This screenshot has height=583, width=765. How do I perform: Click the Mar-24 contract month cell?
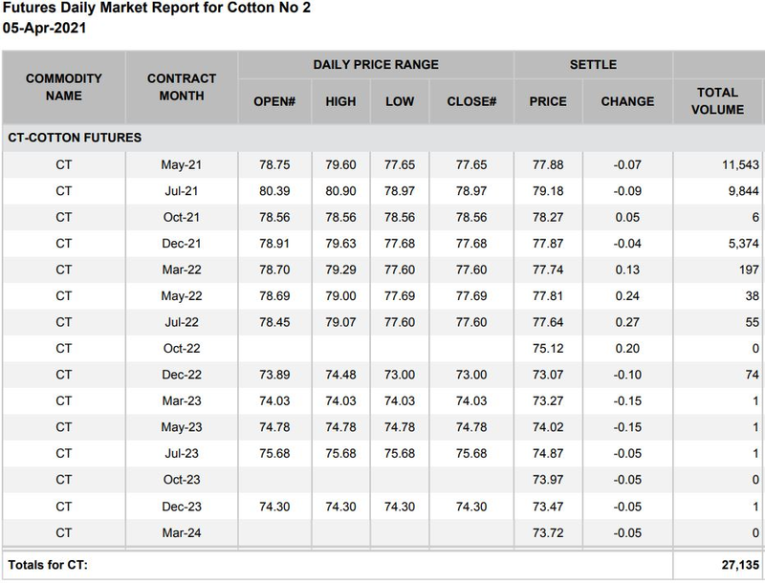tap(180, 531)
